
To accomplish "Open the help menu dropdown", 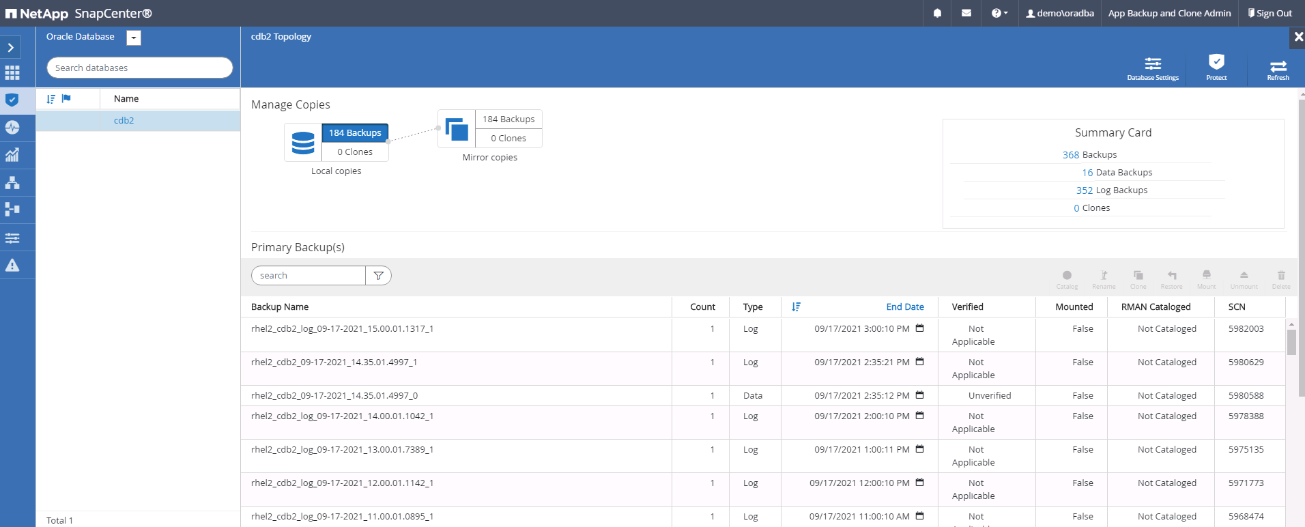I will click(999, 13).
